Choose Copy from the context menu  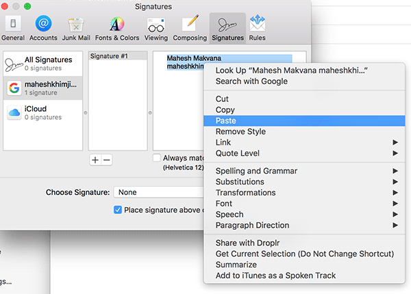click(x=304, y=110)
